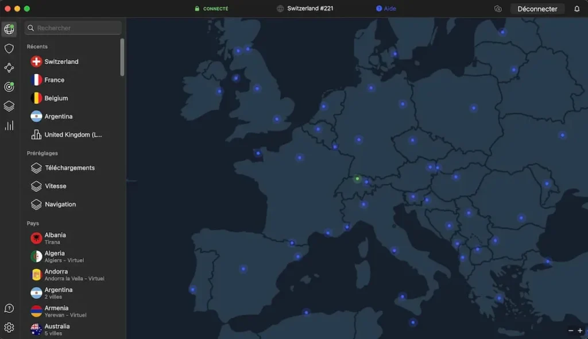
Task: Click the Déconnecter button
Action: click(537, 9)
